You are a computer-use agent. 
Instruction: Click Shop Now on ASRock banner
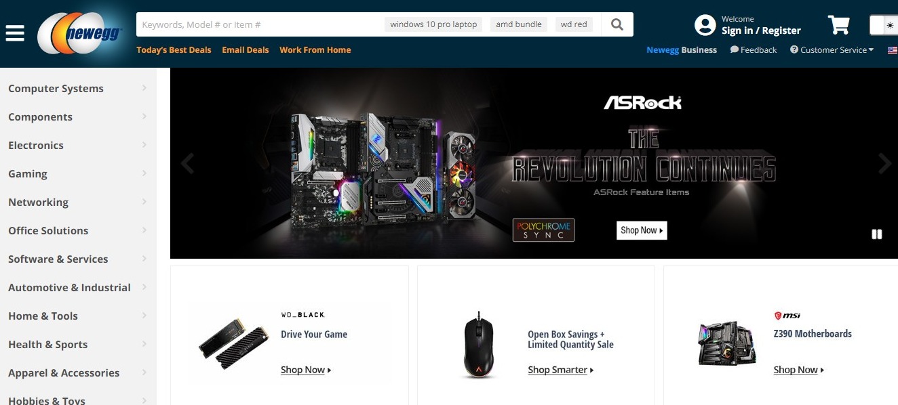[x=642, y=230]
